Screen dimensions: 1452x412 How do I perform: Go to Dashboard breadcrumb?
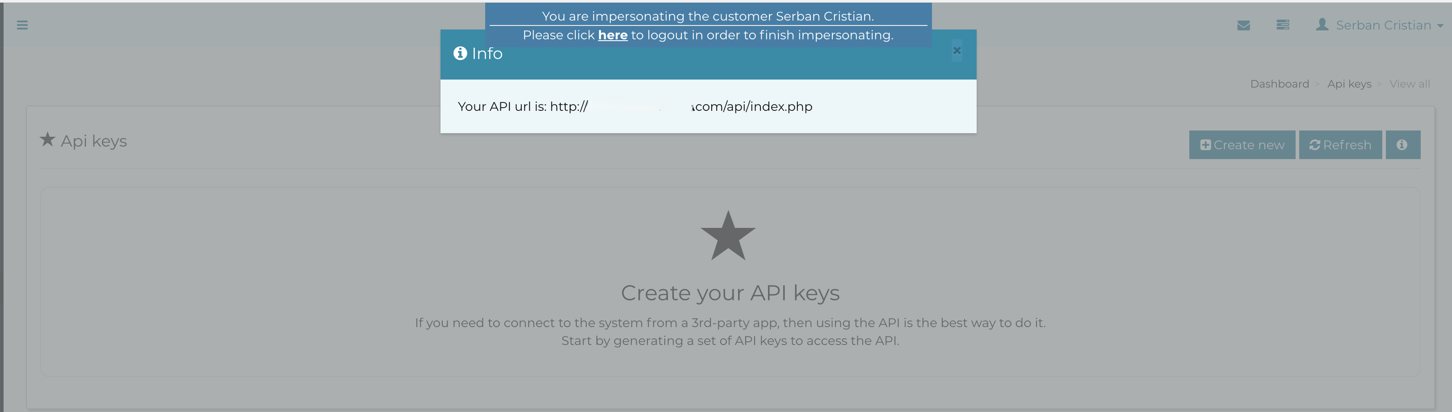tap(1280, 84)
